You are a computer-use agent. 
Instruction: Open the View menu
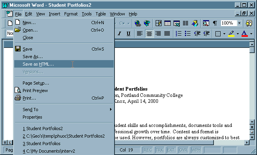40,14
